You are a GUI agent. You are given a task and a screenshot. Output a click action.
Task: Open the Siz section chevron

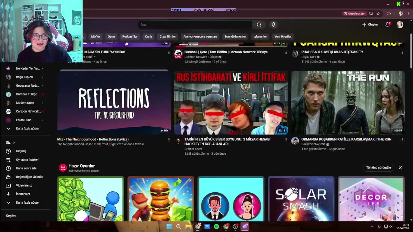pos(14,143)
